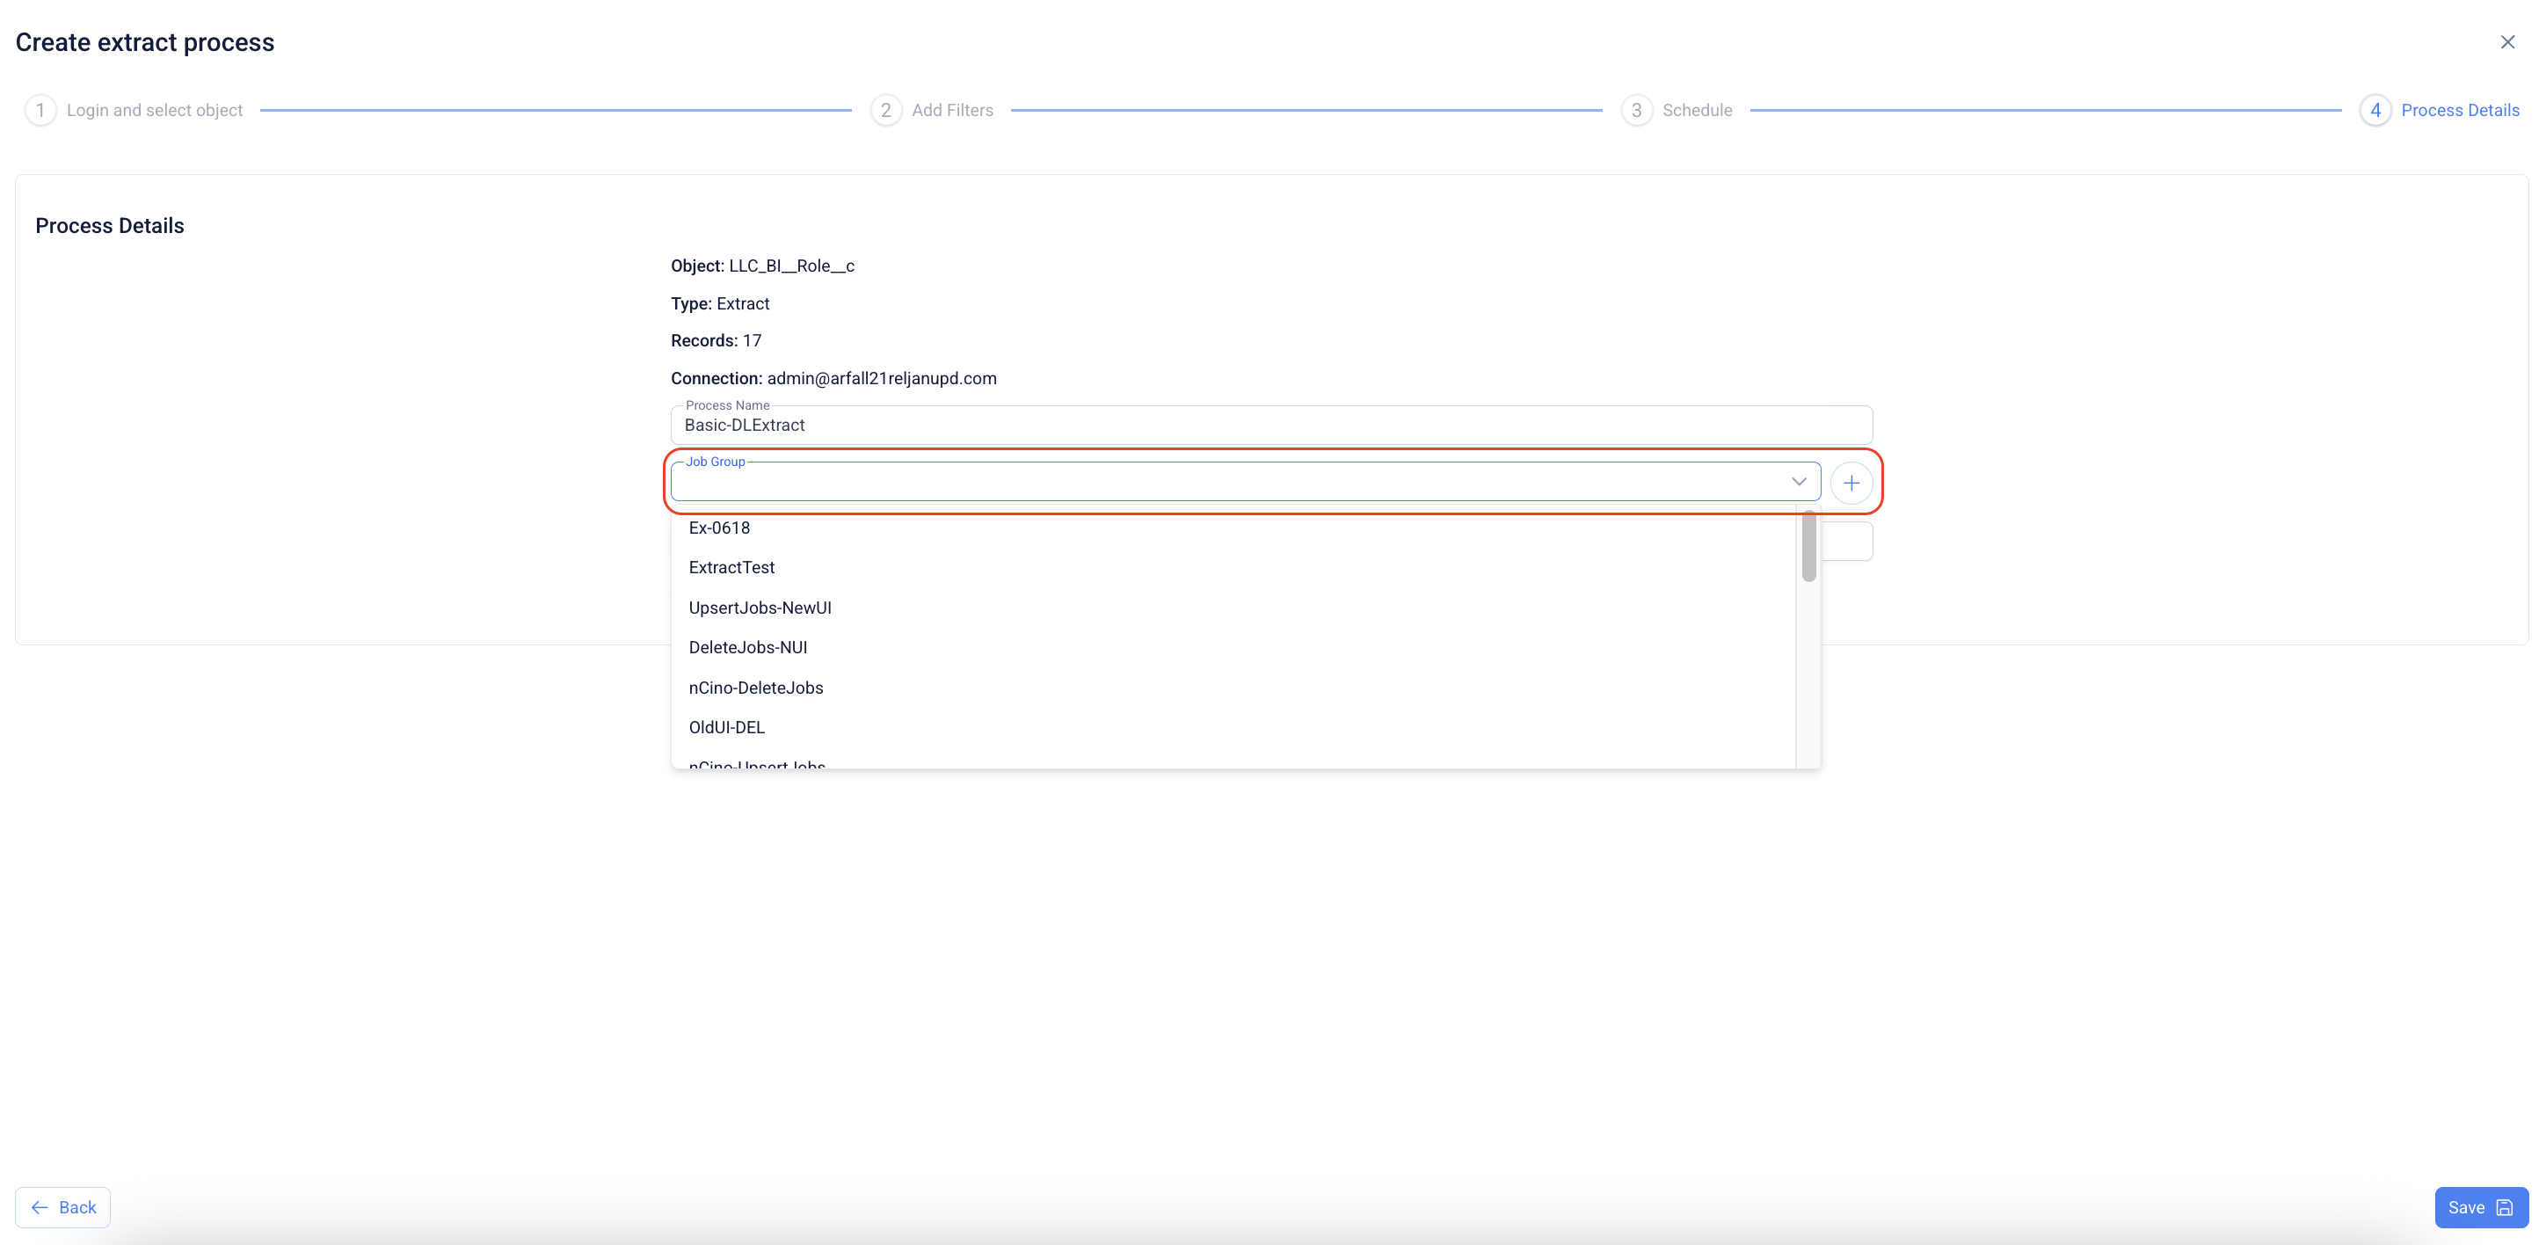Click the step 1 circle icon

click(40, 111)
